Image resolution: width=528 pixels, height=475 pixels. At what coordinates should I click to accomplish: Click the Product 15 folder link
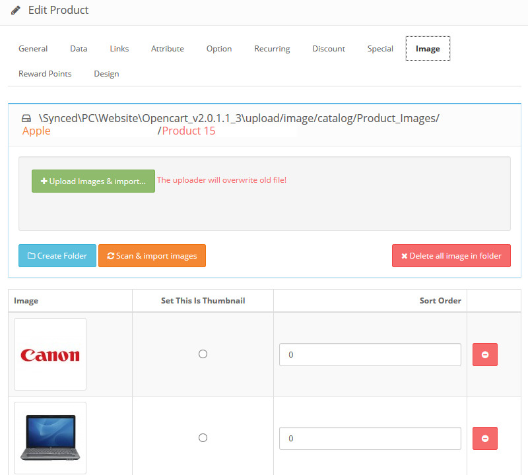click(x=189, y=131)
